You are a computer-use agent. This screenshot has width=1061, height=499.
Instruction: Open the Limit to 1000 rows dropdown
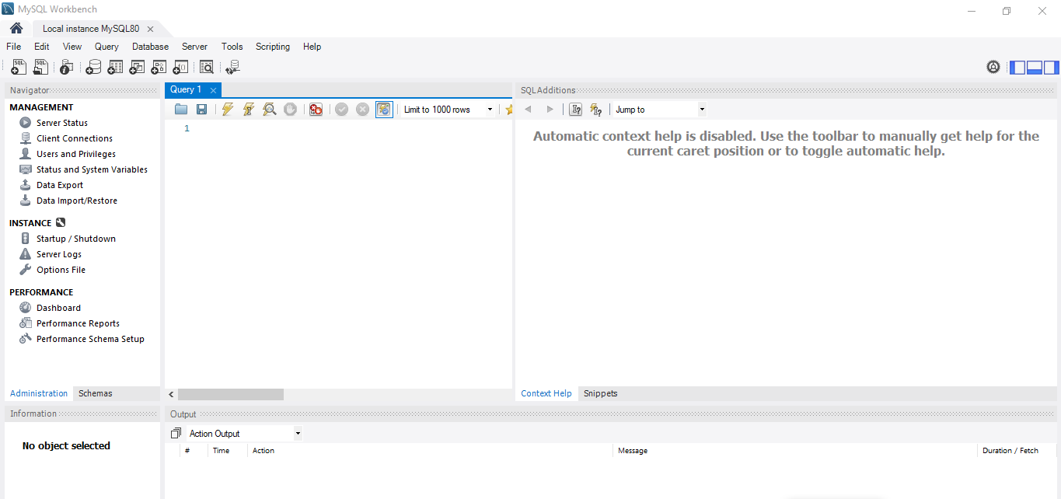pos(448,110)
